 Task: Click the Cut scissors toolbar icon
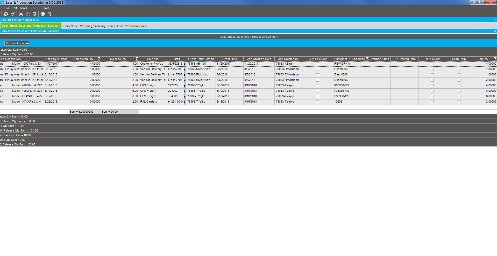21,14
